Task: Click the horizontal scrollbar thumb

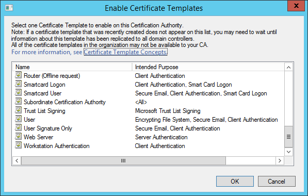Action: click(x=123, y=160)
